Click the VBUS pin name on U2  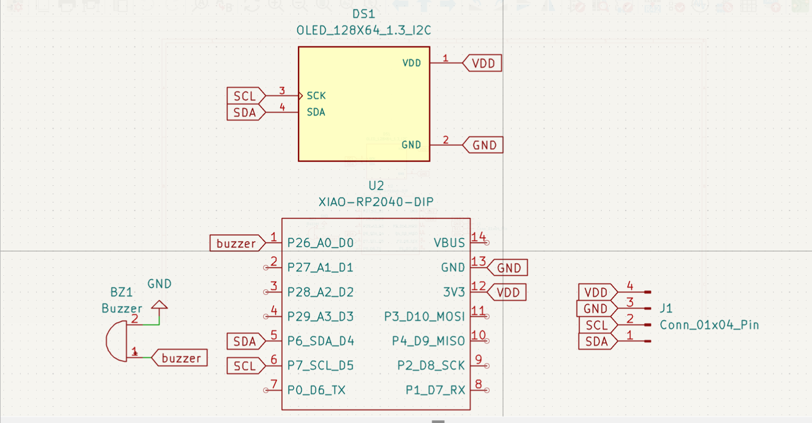449,243
